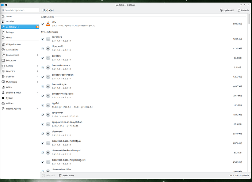This screenshot has width=252, height=182.
Task: Expand the Plasma Addons category chevron
Action: (x=37, y=109)
